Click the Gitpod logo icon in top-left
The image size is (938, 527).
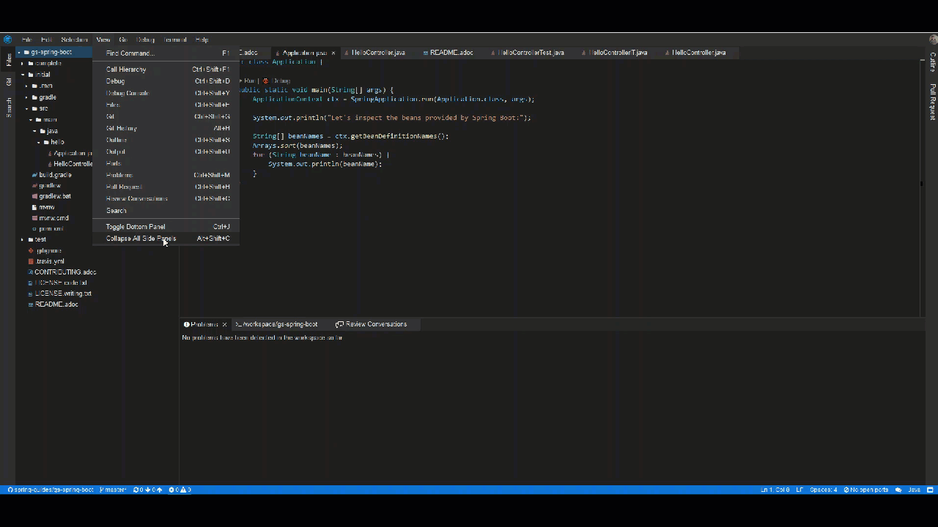tap(7, 40)
